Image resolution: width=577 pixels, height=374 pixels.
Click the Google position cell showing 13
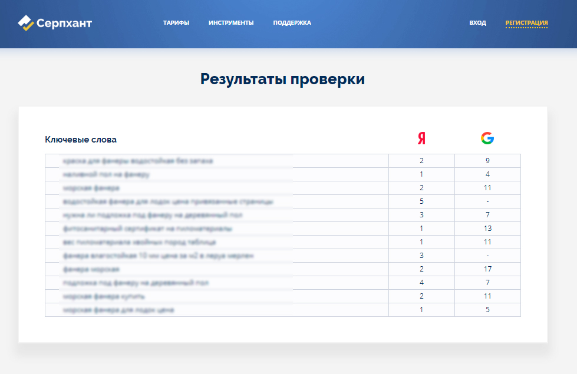(487, 229)
